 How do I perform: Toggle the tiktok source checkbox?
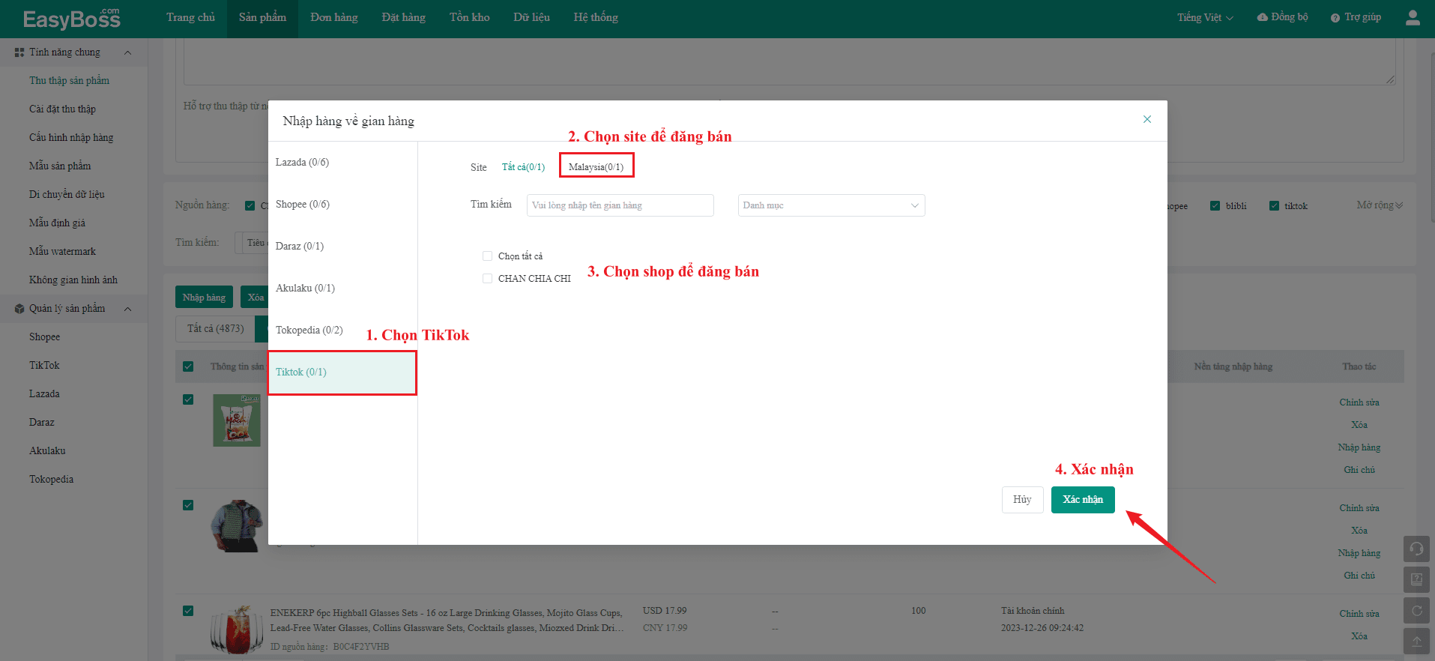(x=1274, y=206)
